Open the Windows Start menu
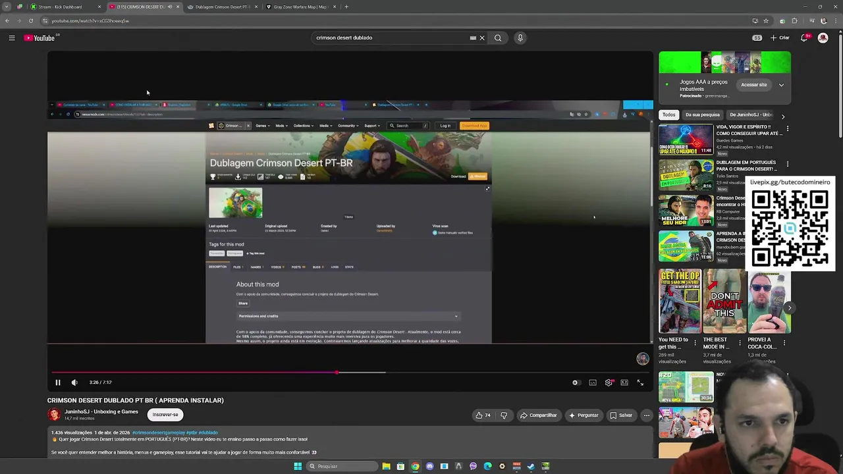Screen dimensions: 843x474 pos(298,466)
